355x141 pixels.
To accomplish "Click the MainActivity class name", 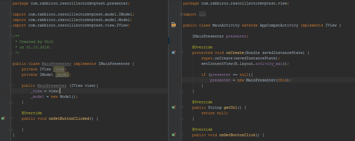I will [x=226, y=25].
